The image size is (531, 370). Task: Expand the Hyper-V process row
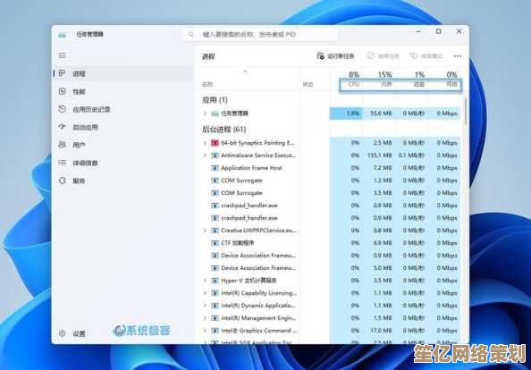(x=205, y=281)
